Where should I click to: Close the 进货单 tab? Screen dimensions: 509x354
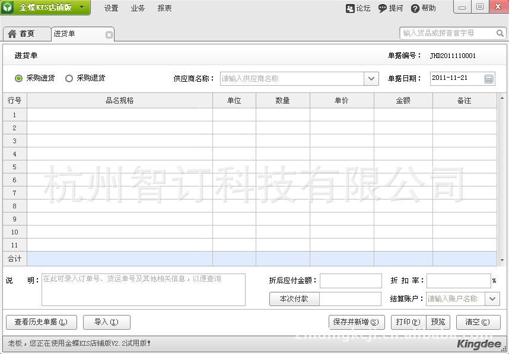coord(109,34)
